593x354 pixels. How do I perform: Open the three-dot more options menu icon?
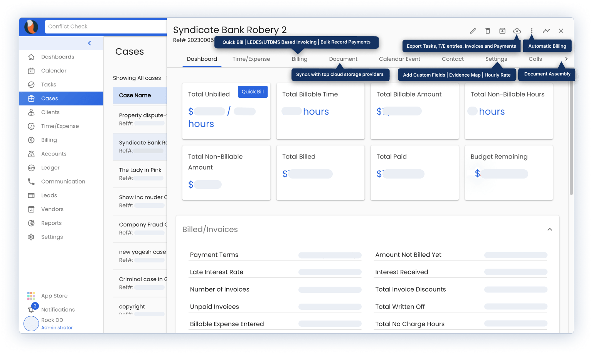(532, 30)
